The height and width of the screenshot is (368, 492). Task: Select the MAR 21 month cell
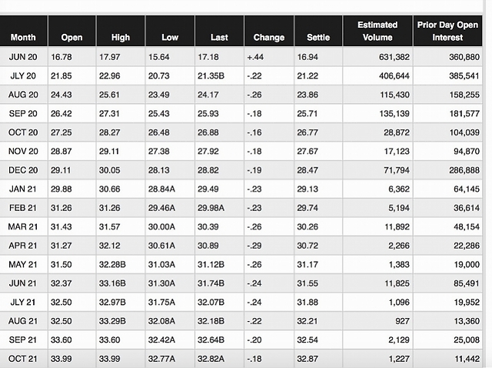(22, 226)
